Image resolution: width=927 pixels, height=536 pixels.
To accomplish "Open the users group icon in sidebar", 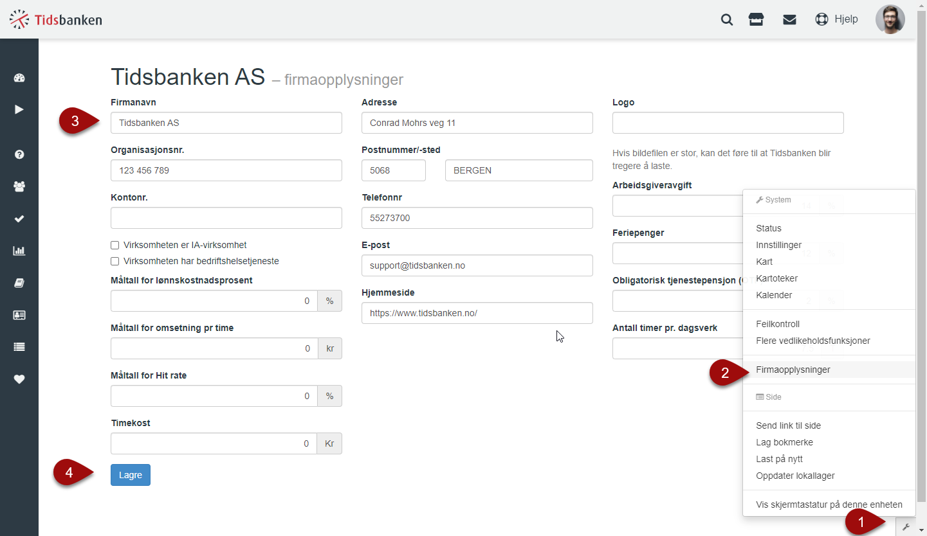I will (x=19, y=186).
